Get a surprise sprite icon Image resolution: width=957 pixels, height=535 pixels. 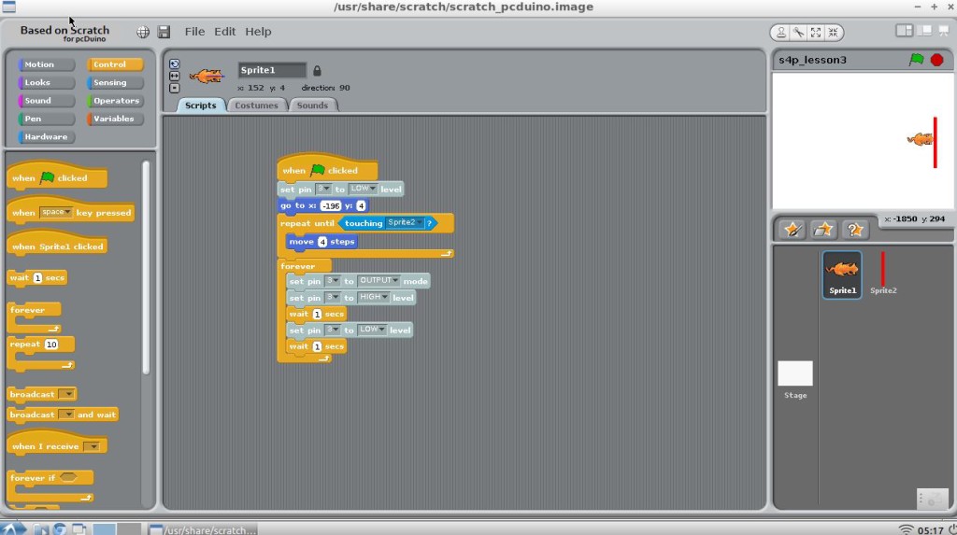854,230
